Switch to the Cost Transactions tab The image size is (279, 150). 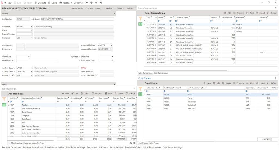161,73
